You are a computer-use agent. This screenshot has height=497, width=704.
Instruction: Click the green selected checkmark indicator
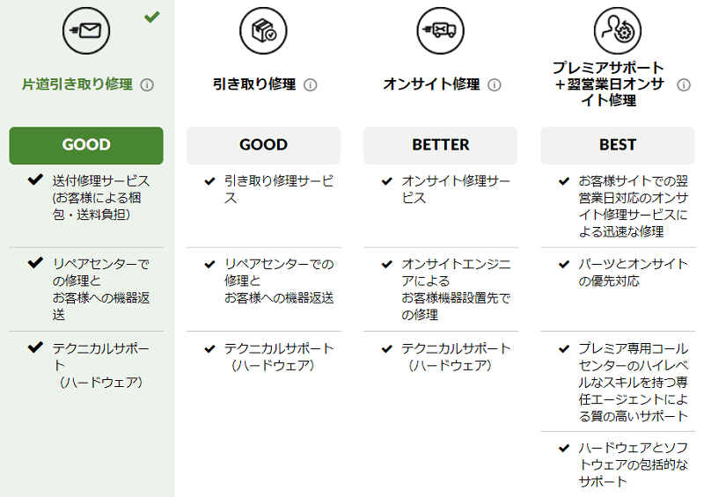pyautogui.click(x=151, y=17)
